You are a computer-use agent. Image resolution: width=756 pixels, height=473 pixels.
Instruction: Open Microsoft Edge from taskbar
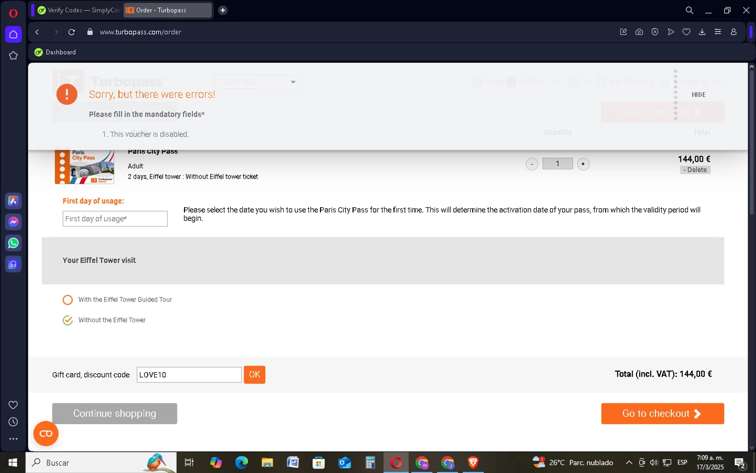[241, 462]
